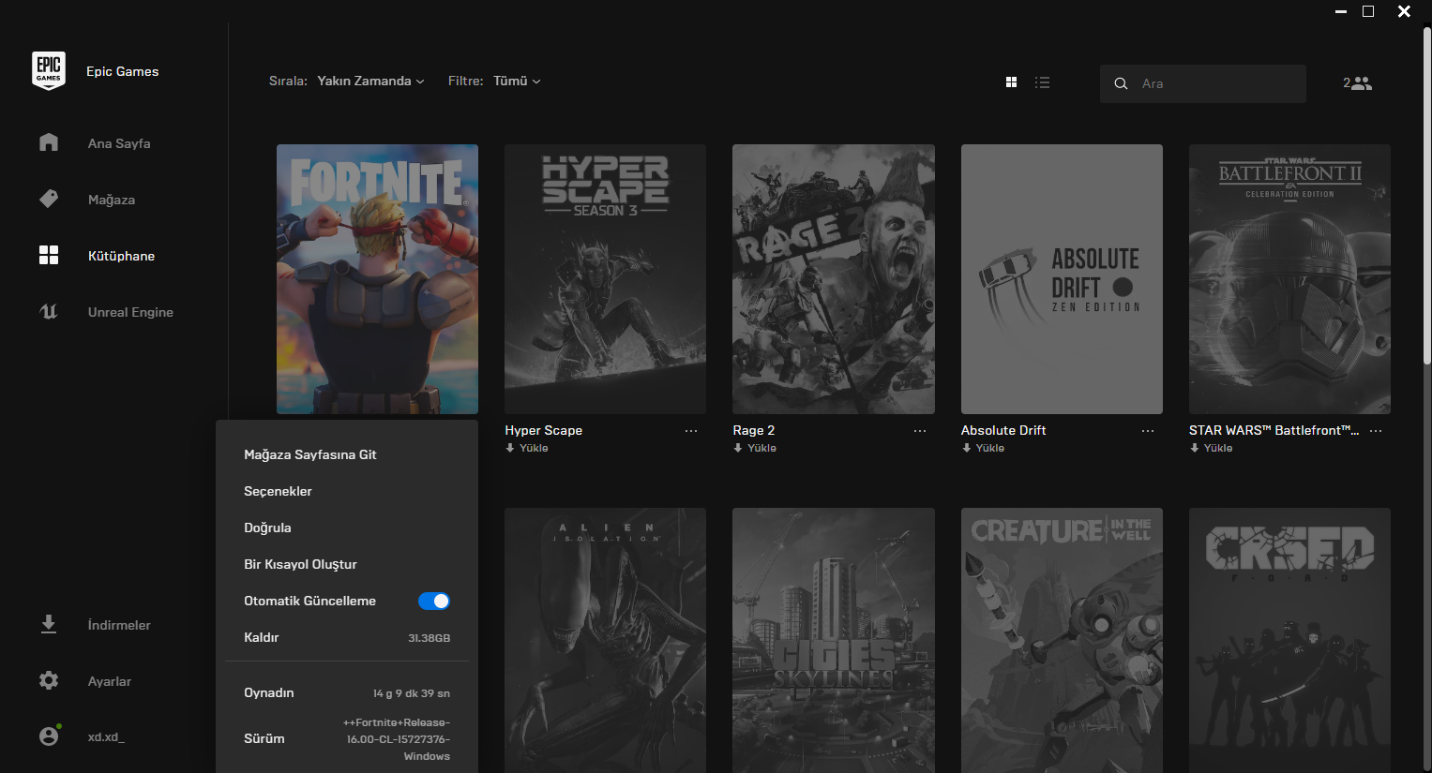Image resolution: width=1432 pixels, height=773 pixels.
Task: Click the vertical library scrollbar
Action: point(1427,195)
